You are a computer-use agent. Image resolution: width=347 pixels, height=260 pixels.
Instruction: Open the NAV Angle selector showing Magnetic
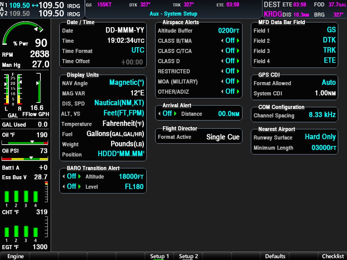[126, 83]
